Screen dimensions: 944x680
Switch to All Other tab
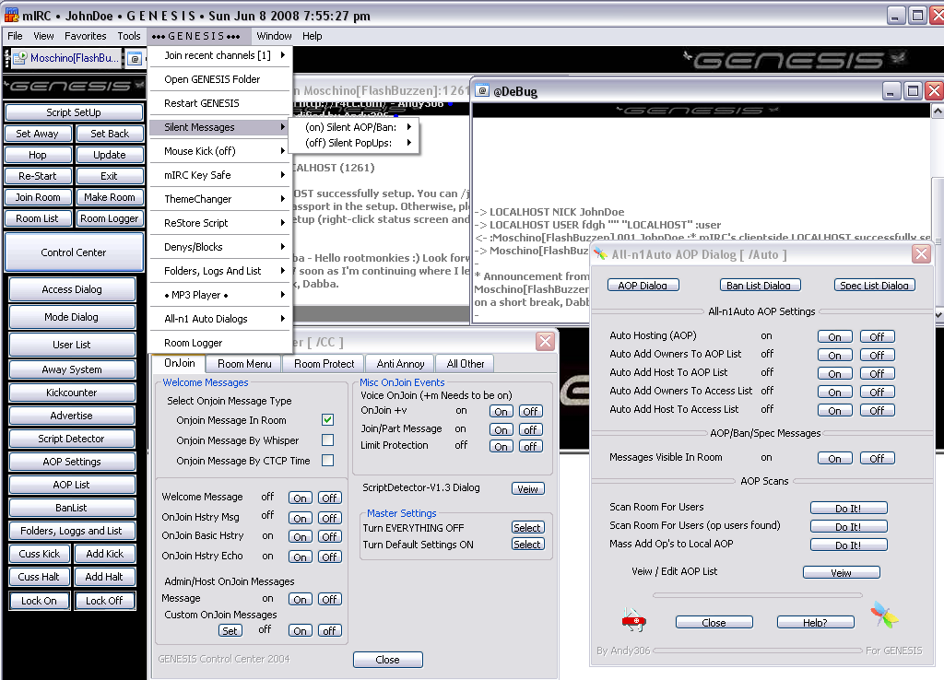pos(466,363)
